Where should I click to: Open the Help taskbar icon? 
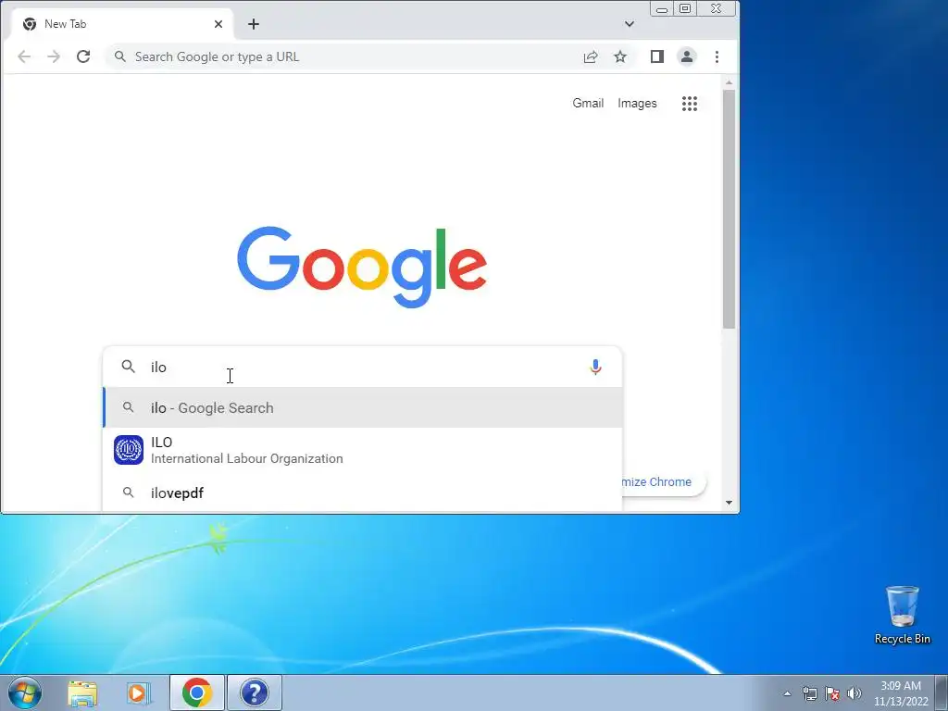255,692
